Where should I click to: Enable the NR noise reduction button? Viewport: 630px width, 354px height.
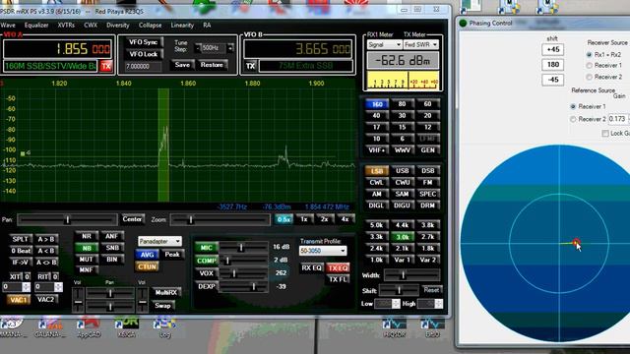87,236
